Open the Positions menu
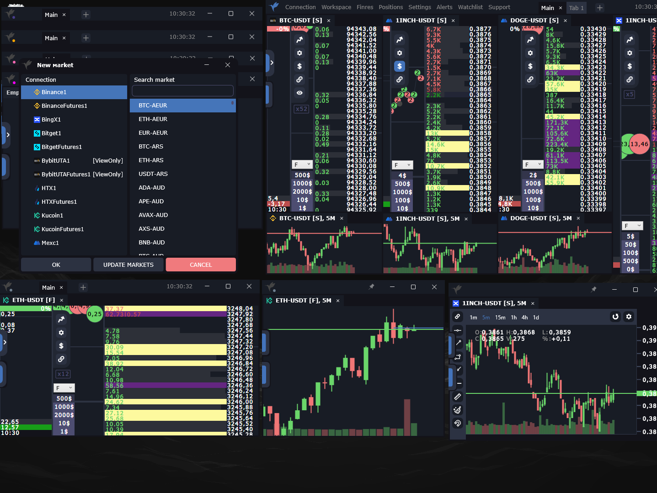 (390, 7)
